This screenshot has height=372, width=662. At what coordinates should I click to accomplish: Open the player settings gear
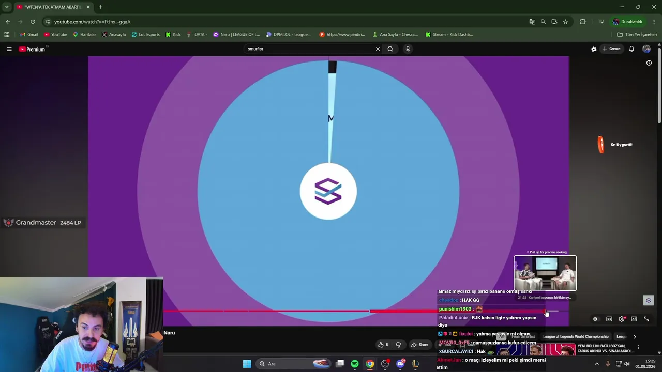click(x=622, y=319)
